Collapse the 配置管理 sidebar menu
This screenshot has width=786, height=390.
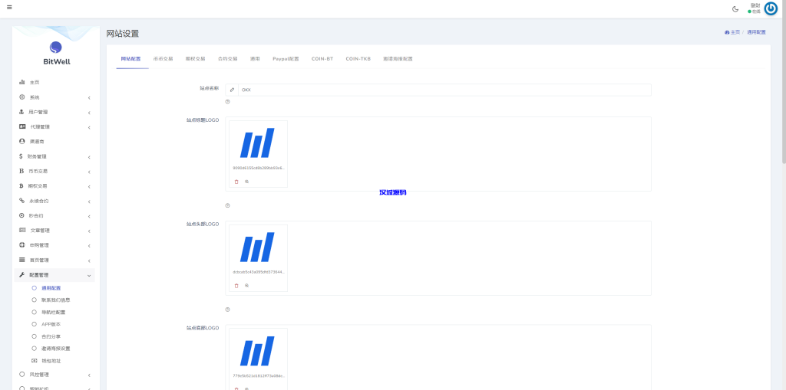(54, 275)
